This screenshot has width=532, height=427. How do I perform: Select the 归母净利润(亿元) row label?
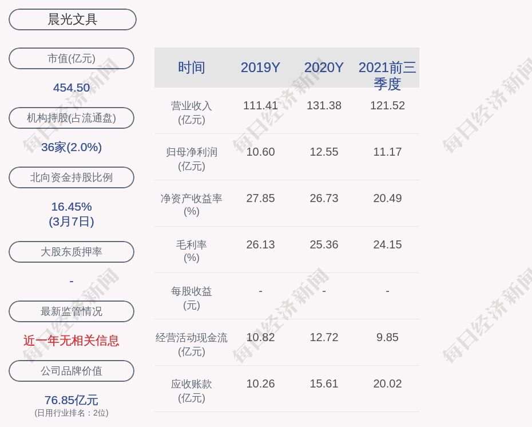coord(191,159)
